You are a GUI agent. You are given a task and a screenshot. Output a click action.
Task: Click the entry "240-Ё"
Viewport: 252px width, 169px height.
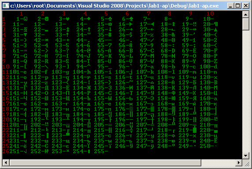coord(208,141)
